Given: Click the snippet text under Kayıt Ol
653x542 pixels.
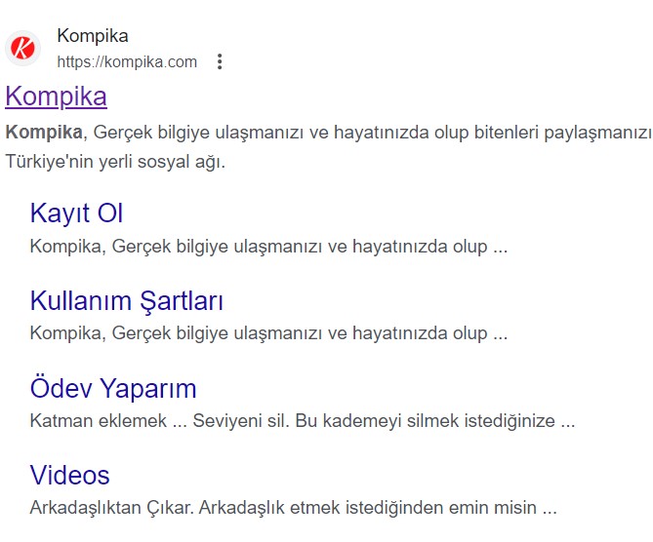Looking at the screenshot, I should tap(268, 247).
